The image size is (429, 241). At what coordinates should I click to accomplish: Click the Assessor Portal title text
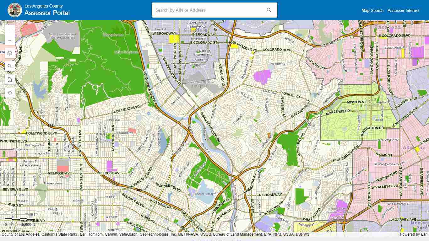click(x=47, y=13)
